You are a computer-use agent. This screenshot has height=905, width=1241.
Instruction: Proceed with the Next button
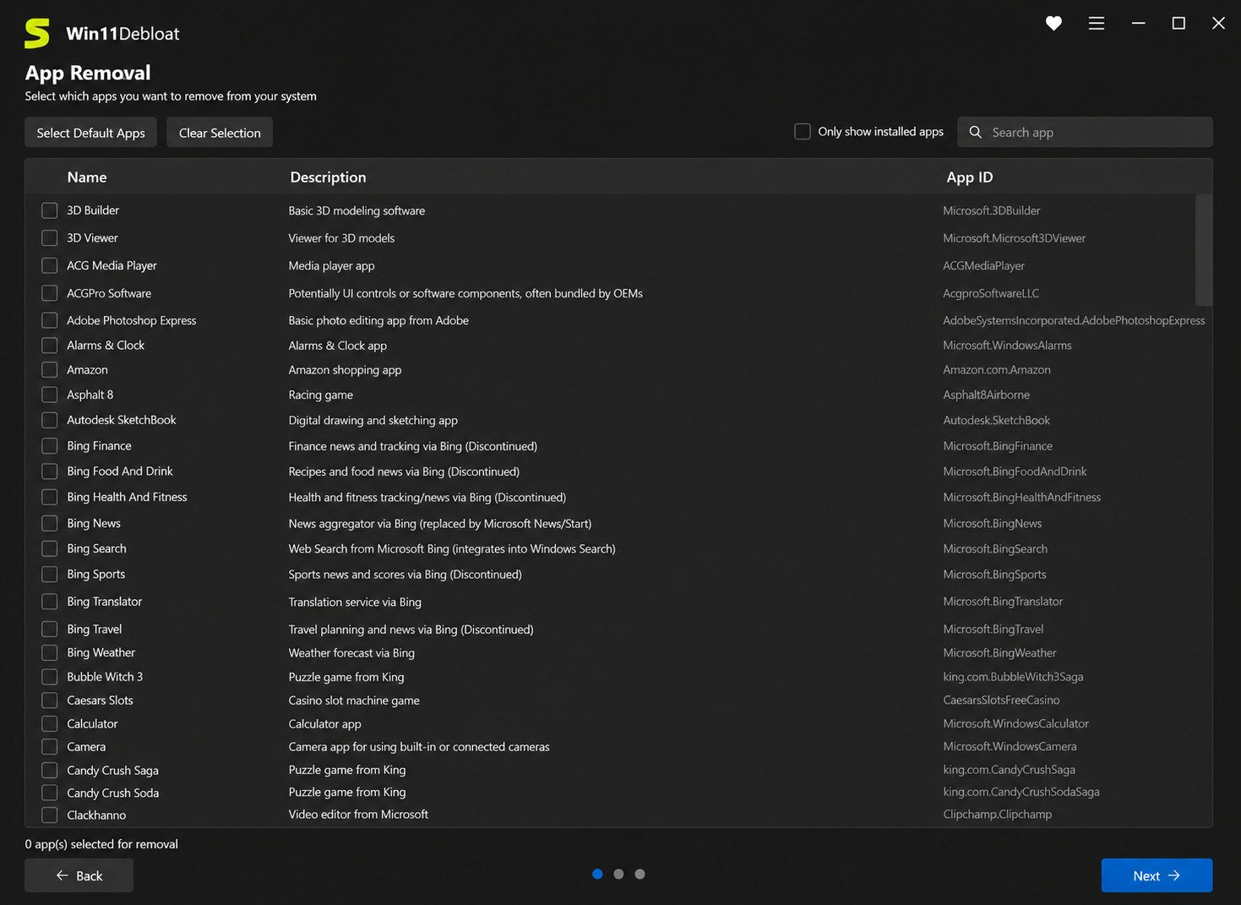pos(1157,875)
